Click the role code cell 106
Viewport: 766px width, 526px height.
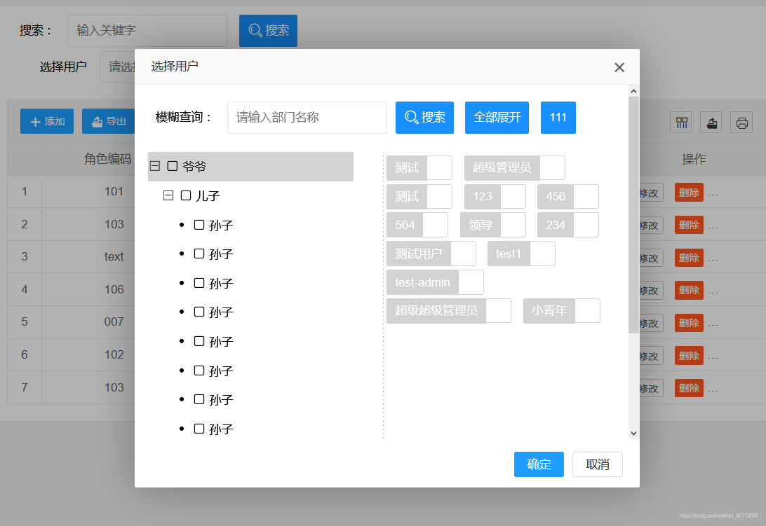click(114, 289)
